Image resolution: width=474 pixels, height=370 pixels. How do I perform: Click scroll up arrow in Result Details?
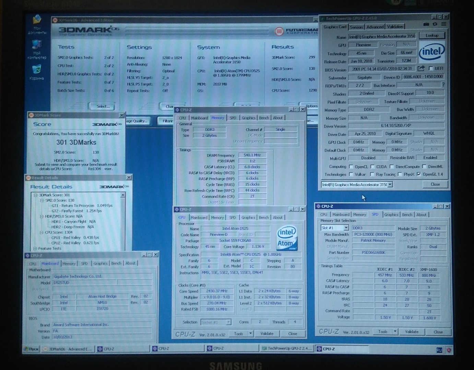(123, 195)
